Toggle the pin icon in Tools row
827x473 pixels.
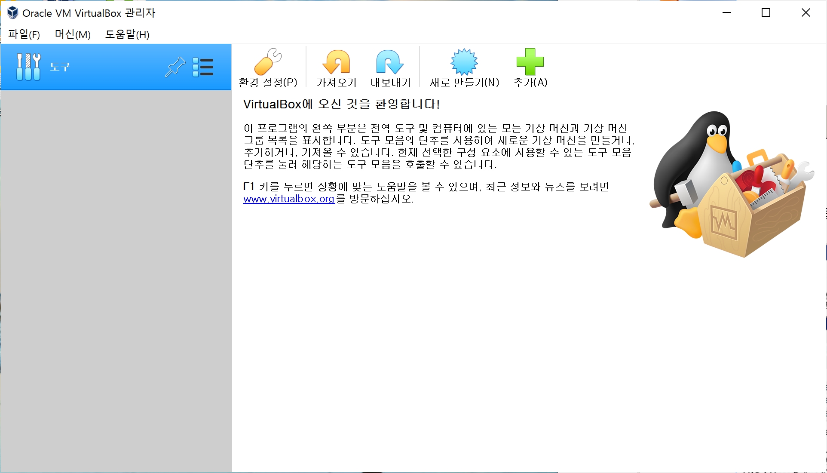175,67
